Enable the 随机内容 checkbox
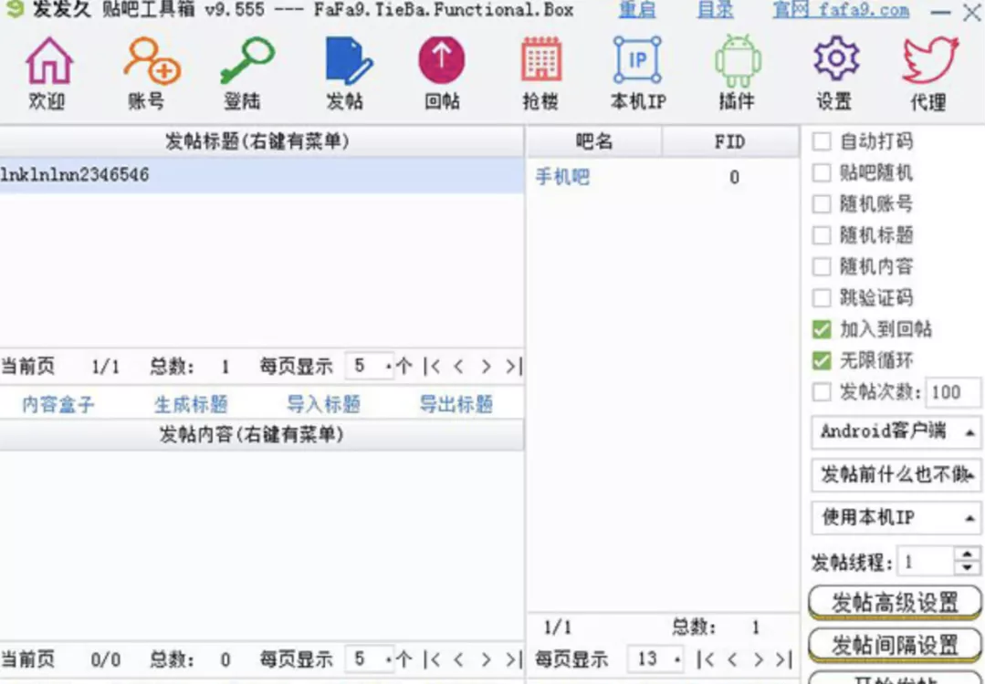Viewport: 985px width, 684px height. [x=822, y=266]
